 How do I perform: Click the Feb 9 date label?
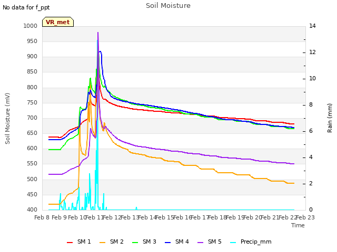pos(60,217)
